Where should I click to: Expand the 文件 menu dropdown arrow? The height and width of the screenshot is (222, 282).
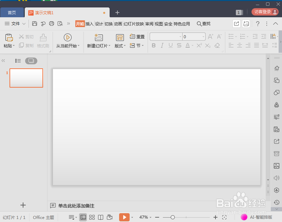coord(24,24)
